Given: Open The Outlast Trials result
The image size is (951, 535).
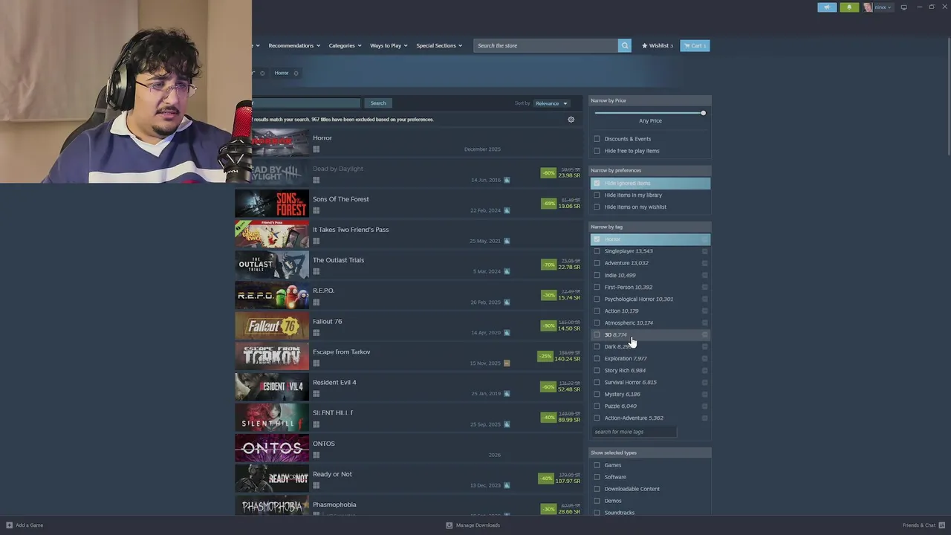Looking at the screenshot, I should [409, 265].
